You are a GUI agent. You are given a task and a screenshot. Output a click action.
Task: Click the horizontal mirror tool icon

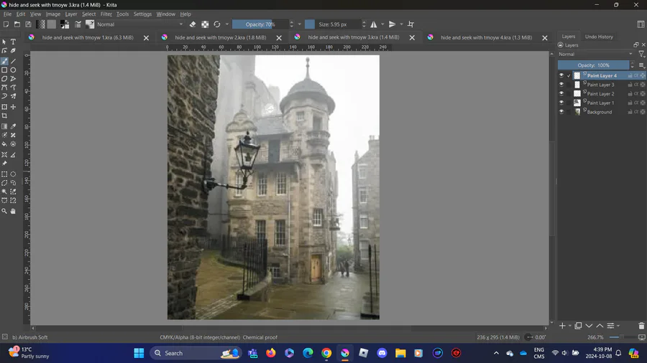(x=374, y=24)
